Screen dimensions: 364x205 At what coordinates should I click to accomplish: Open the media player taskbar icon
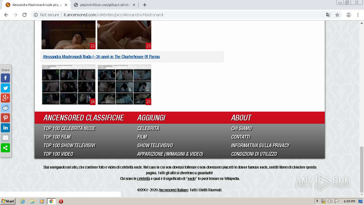click(42, 201)
